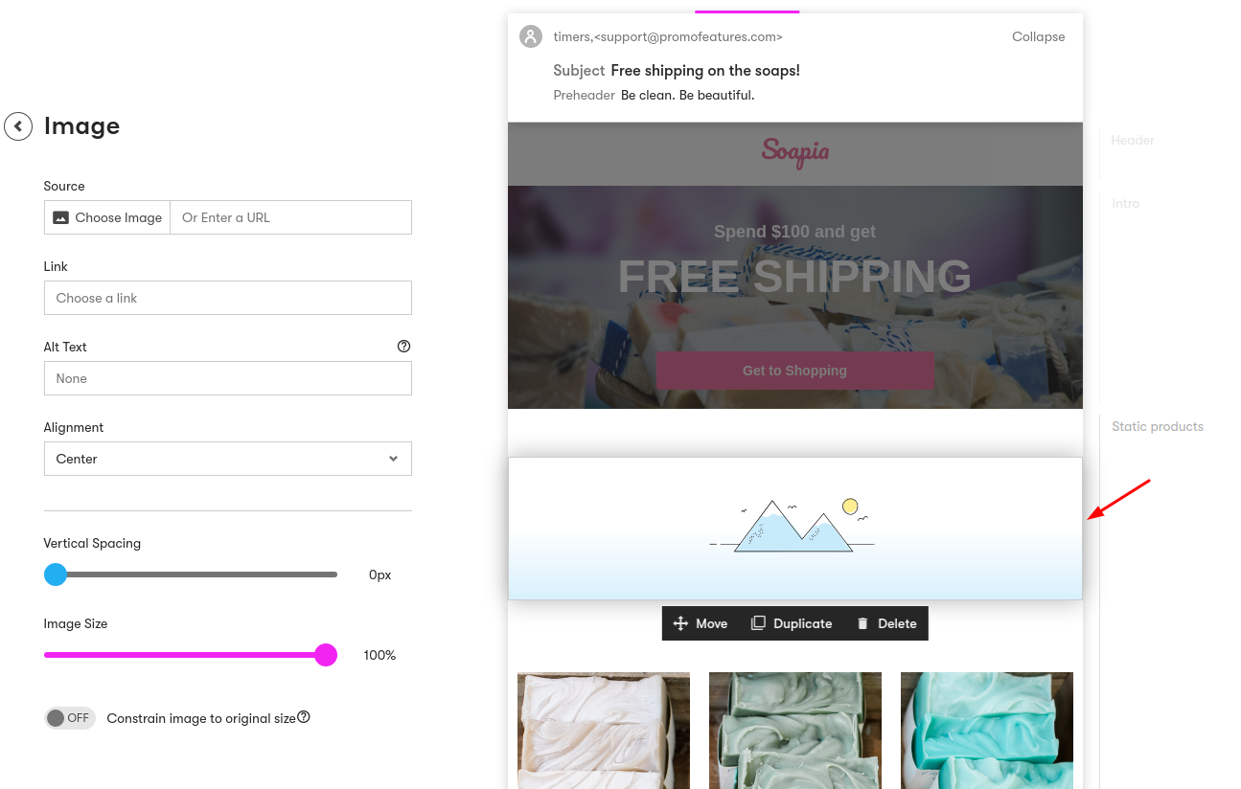The image size is (1241, 789).
Task: Jump to the Static products section
Action: [x=1157, y=426]
